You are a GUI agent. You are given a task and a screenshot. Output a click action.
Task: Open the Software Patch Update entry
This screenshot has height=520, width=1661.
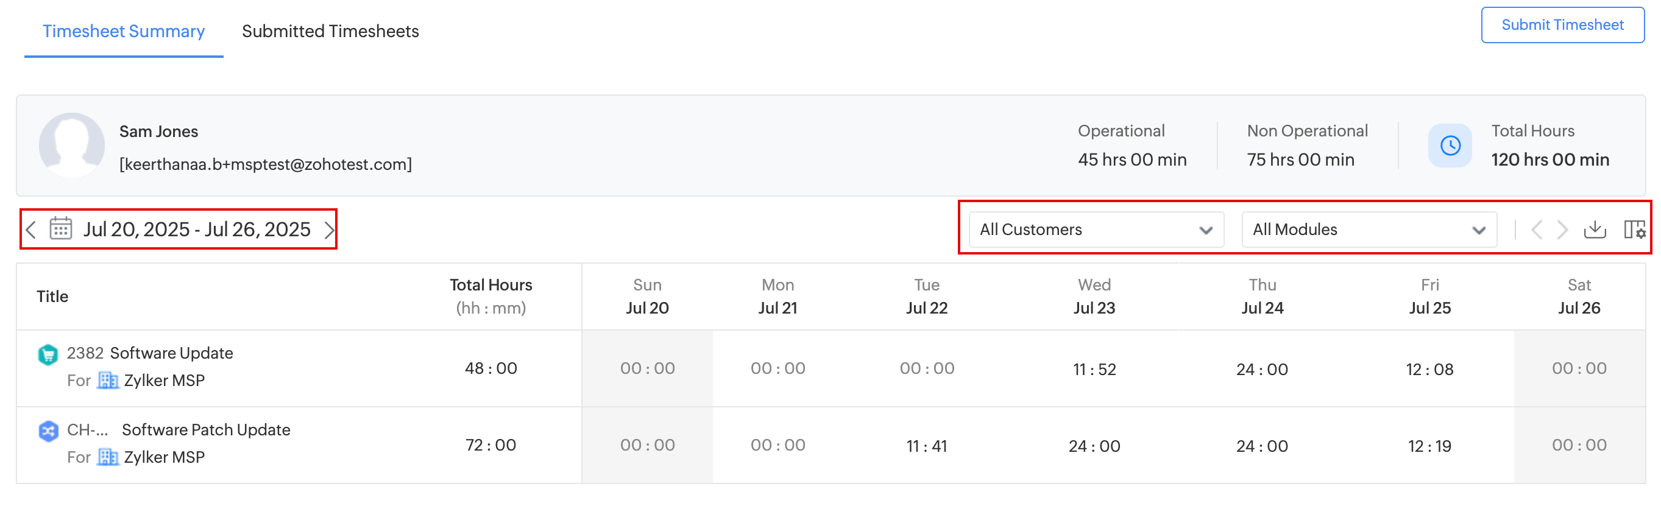pos(206,430)
